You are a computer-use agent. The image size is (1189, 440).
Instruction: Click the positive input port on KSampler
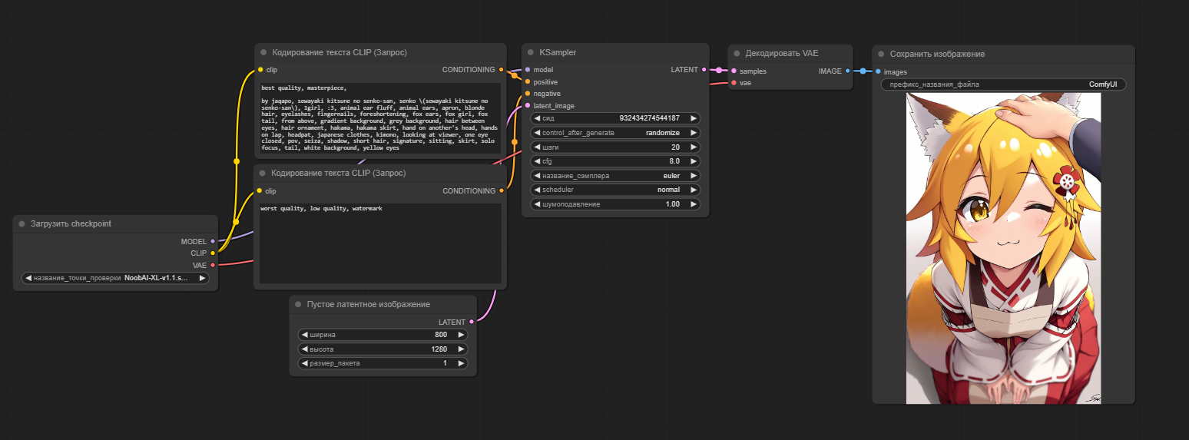[x=528, y=81]
